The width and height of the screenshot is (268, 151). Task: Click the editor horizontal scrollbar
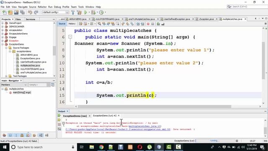[155, 107]
